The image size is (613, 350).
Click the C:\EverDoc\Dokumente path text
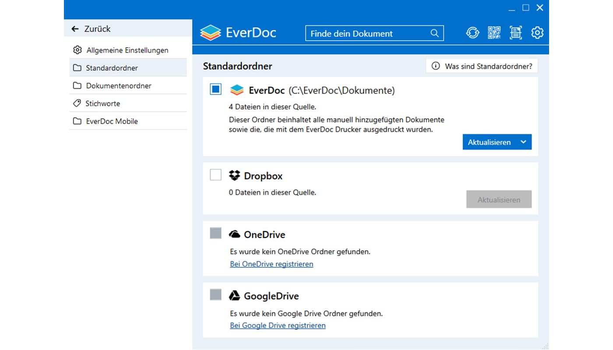click(x=342, y=91)
